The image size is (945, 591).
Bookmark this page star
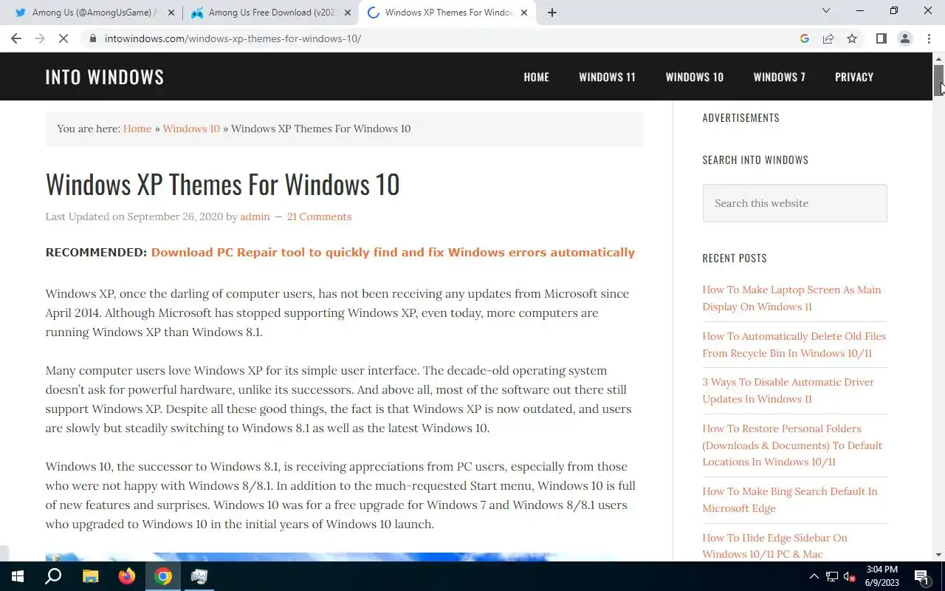pyautogui.click(x=852, y=38)
